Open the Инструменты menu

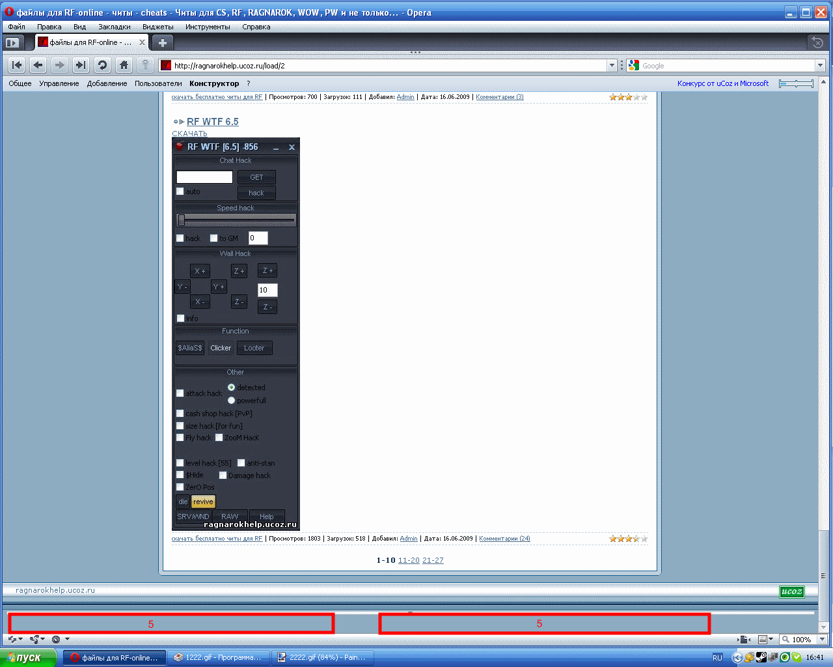pos(207,27)
